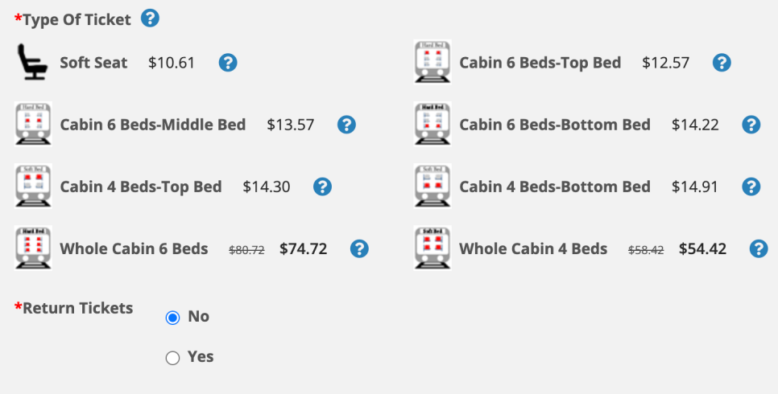This screenshot has height=394, width=778.
Task: Click the Soft Seat chair icon
Action: (x=33, y=62)
